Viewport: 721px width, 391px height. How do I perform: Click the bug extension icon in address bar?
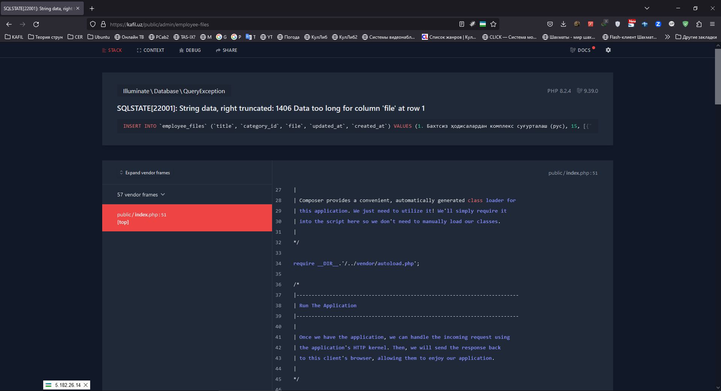pos(472,24)
